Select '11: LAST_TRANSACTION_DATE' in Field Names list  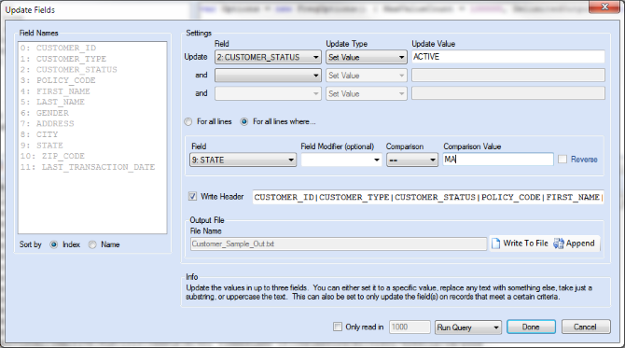pos(88,167)
